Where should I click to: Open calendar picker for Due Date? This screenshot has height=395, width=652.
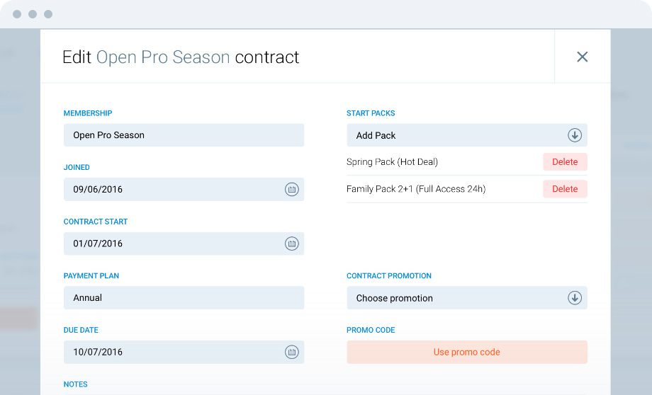pos(291,352)
